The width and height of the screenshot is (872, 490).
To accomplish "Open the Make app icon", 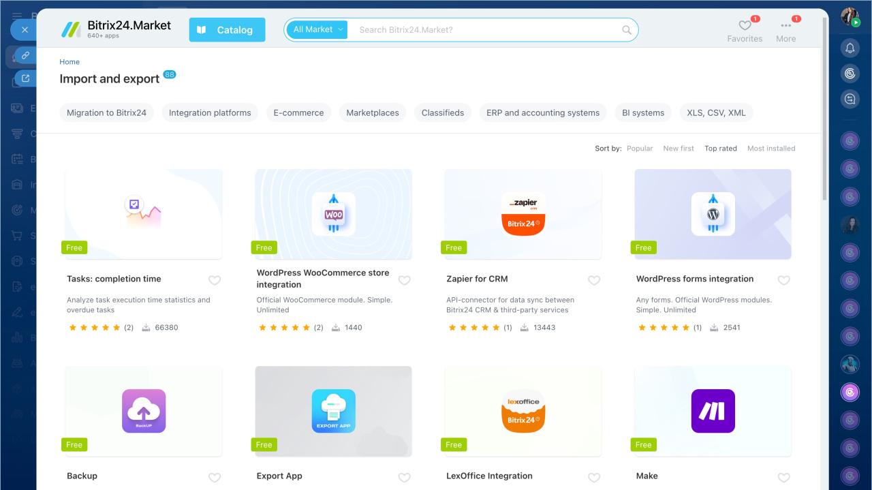I will 713,411.
